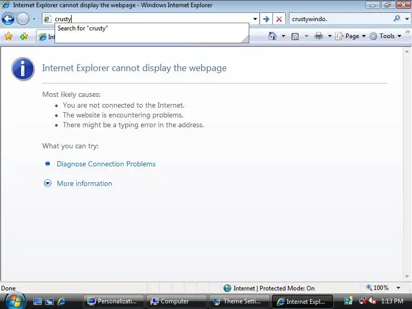The width and height of the screenshot is (412, 309).
Task: Expand the More information section
Action: (84, 183)
